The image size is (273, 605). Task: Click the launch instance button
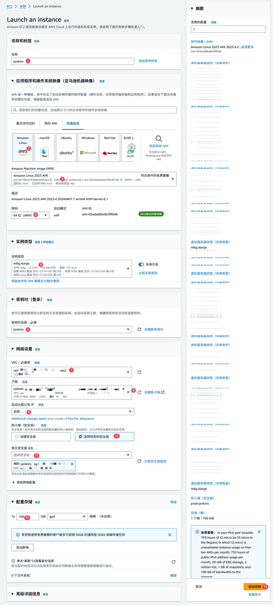[254, 587]
